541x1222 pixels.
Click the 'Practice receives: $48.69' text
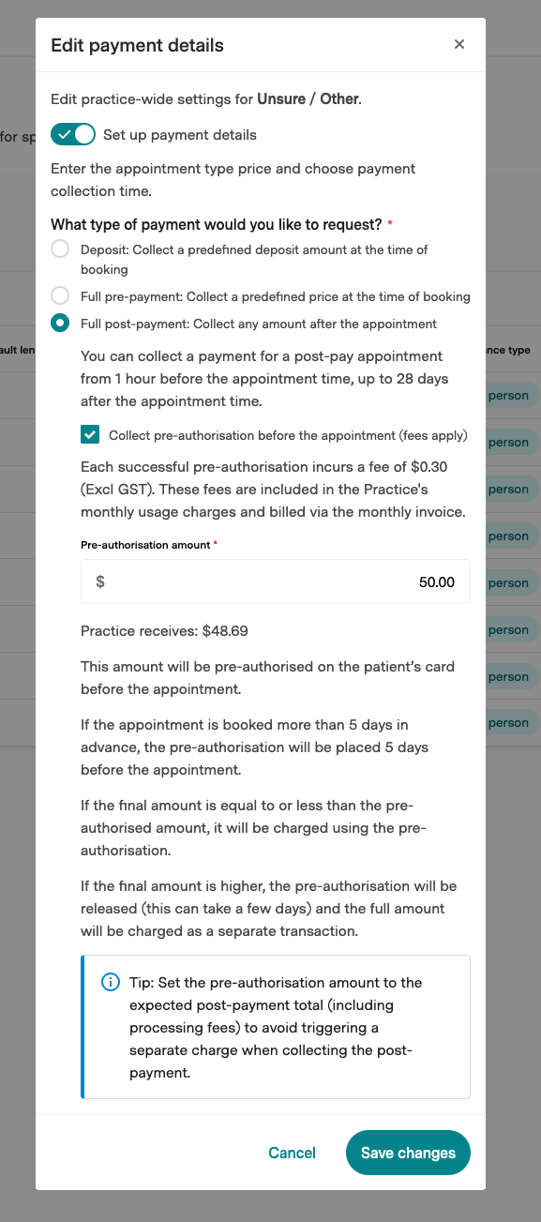164,631
